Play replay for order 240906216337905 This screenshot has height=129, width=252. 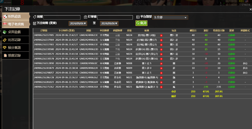click(161, 35)
